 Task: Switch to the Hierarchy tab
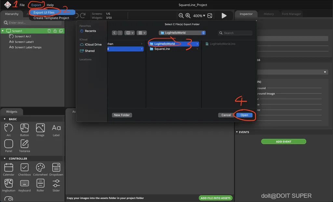click(x=12, y=14)
